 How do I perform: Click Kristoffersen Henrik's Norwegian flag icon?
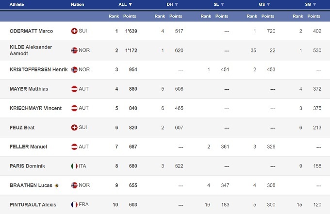tap(74, 69)
